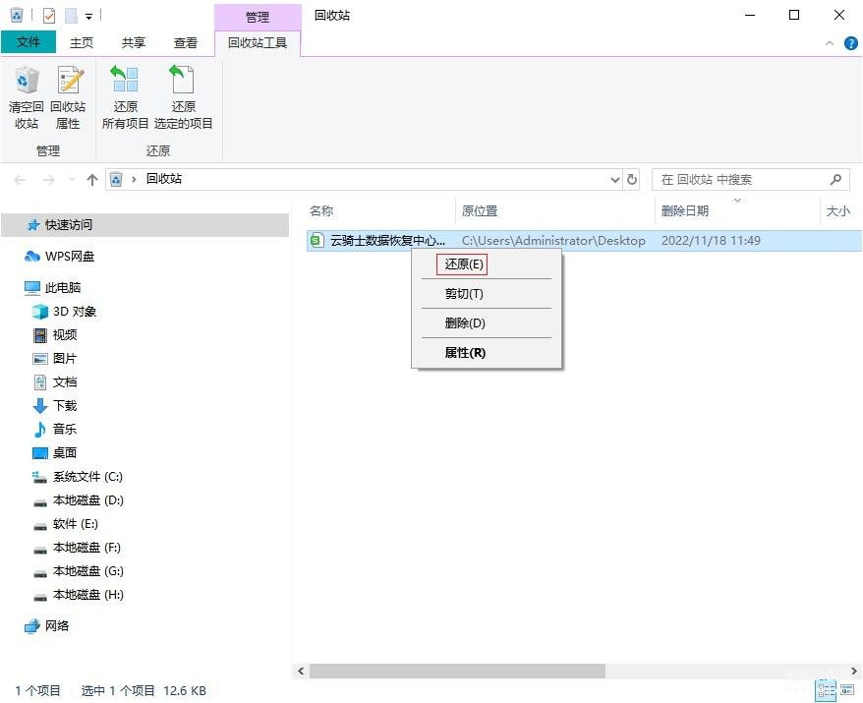Sort by the 原位置 column header
Screen dimensions: 863x703
pos(480,210)
